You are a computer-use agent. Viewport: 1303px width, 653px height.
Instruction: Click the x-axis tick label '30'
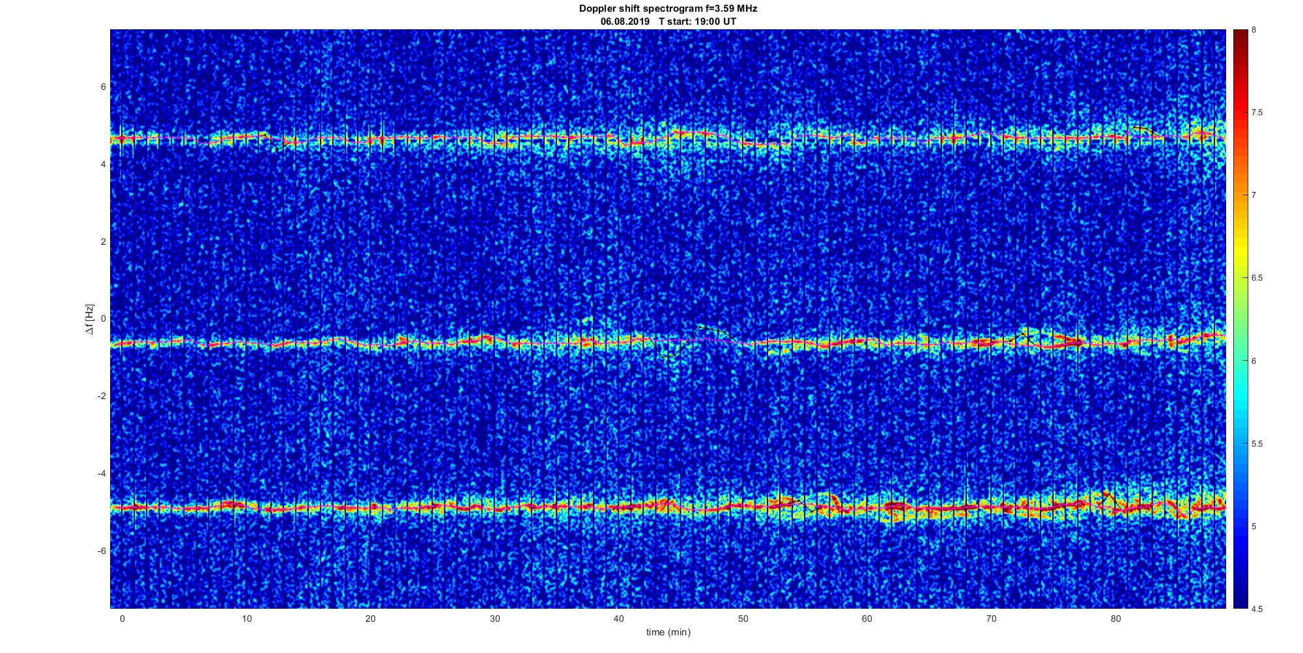[x=495, y=618]
